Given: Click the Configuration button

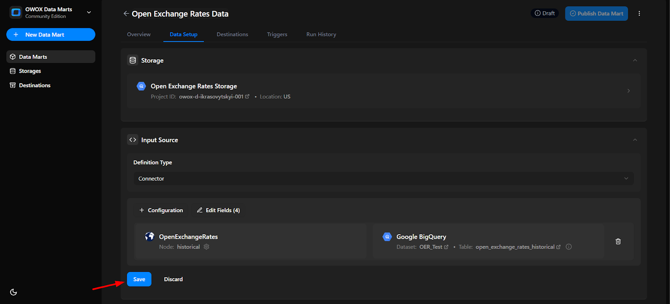Looking at the screenshot, I should [161, 210].
